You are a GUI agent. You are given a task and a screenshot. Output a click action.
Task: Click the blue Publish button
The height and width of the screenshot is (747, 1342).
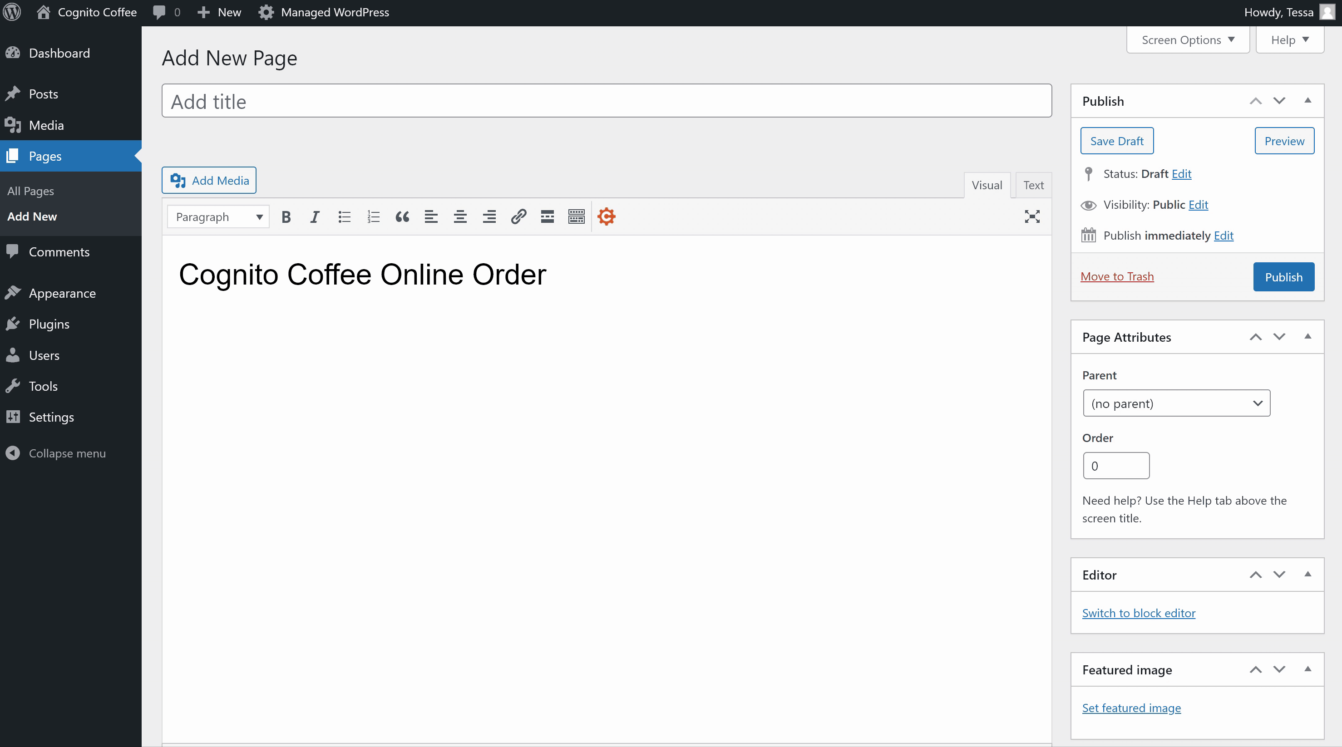click(x=1283, y=277)
